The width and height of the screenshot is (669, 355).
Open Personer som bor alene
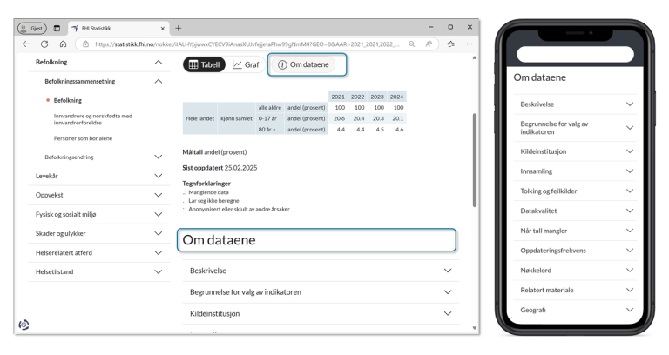coord(84,138)
